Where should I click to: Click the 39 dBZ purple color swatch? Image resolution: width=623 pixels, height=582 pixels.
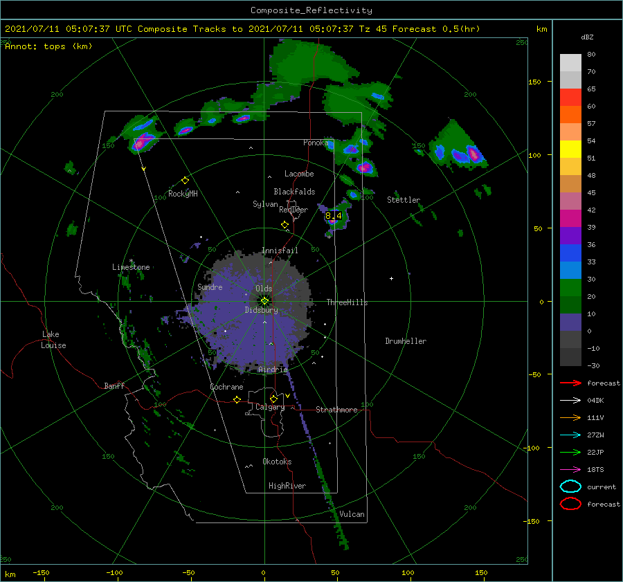pyautogui.click(x=570, y=235)
